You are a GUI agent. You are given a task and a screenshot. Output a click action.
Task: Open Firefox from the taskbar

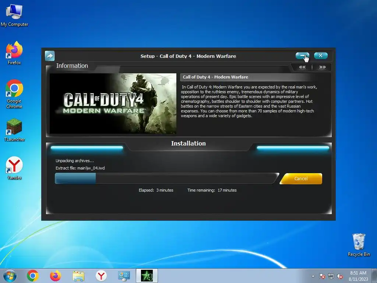point(55,276)
